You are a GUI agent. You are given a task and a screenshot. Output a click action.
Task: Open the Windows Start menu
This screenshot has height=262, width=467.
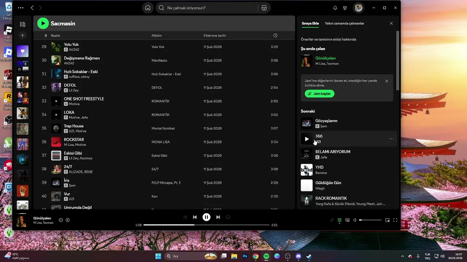(x=158, y=256)
